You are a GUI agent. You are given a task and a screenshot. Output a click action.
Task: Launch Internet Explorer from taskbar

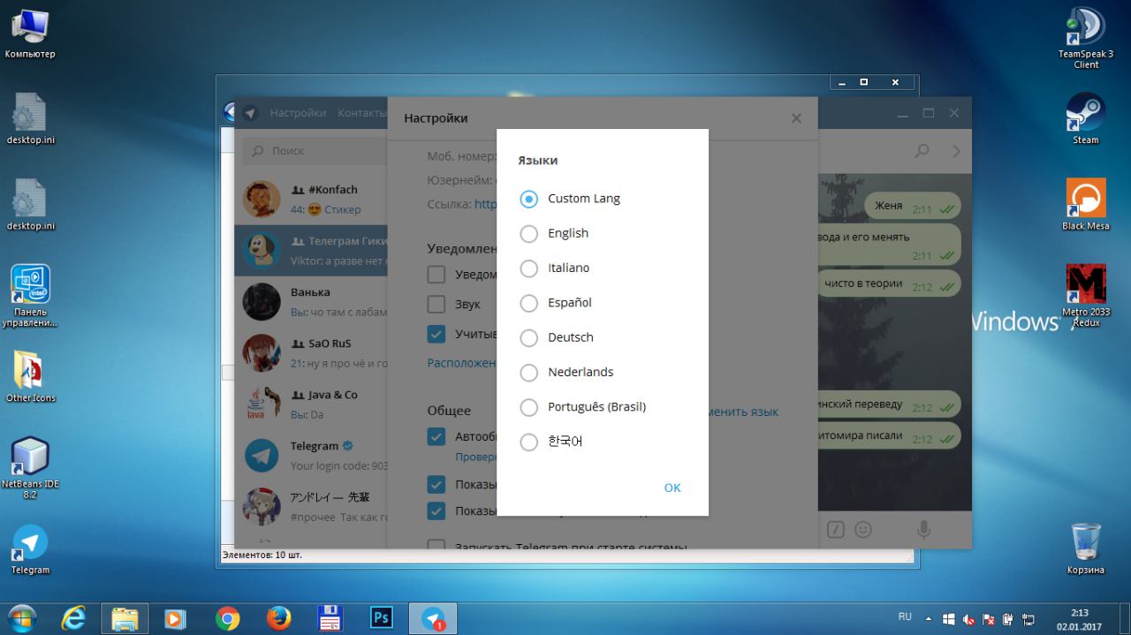(x=73, y=618)
